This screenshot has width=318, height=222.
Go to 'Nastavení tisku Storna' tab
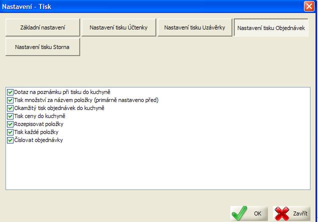[x=43, y=47]
